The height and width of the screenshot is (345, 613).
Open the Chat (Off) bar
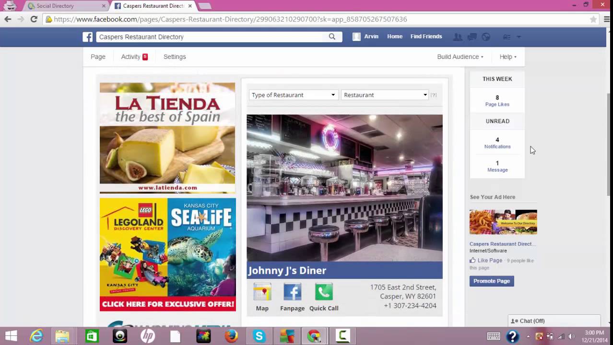(x=554, y=321)
